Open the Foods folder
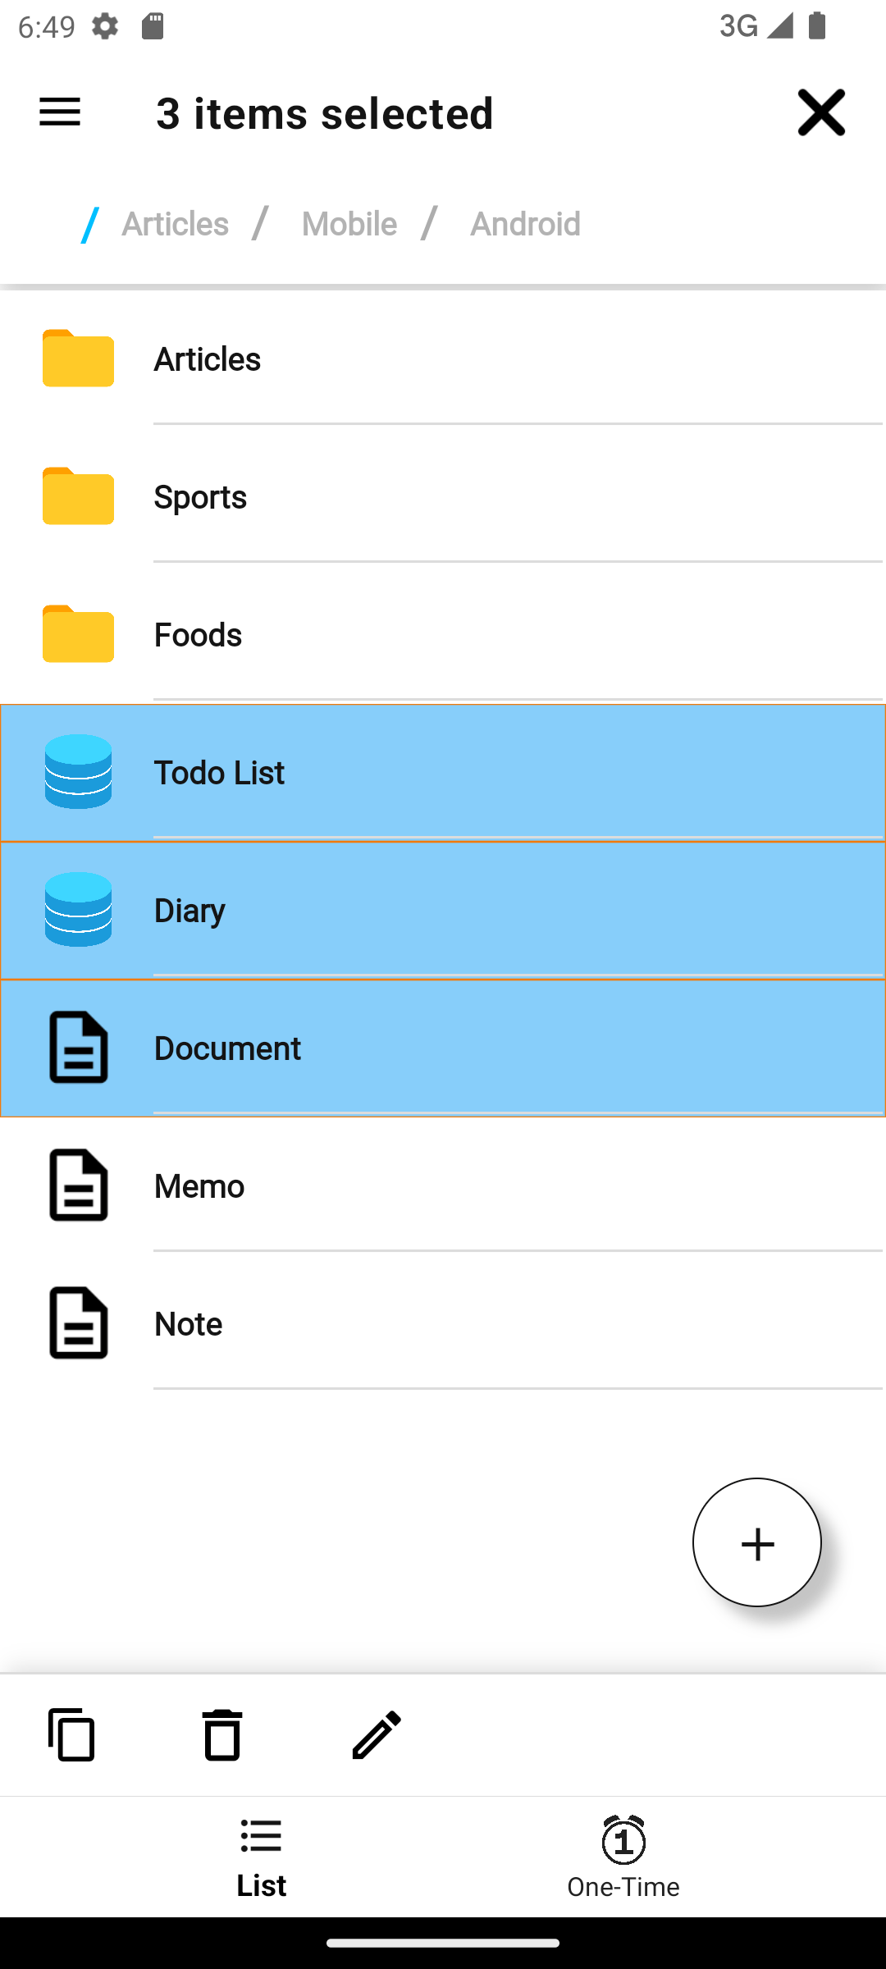The height and width of the screenshot is (1969, 886). 198,635
